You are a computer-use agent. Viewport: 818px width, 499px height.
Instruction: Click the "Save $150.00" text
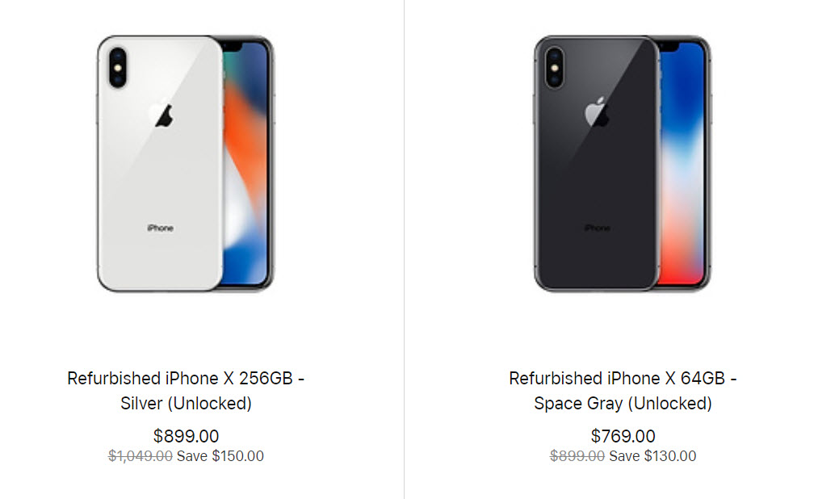click(220, 456)
